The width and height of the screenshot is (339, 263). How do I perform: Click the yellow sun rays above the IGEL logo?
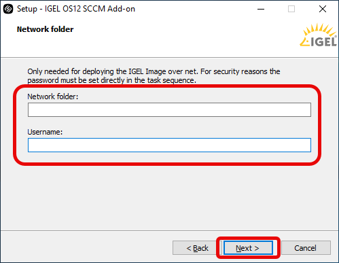point(319,29)
